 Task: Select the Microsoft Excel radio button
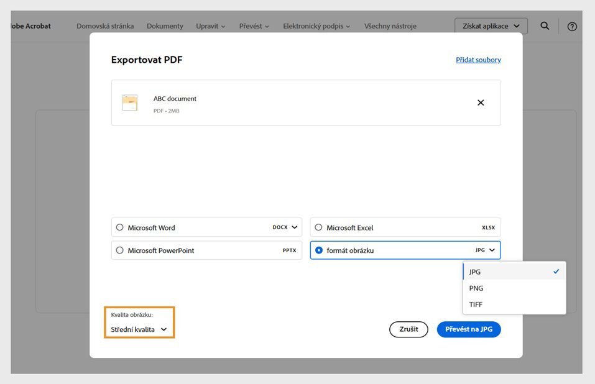pos(319,227)
